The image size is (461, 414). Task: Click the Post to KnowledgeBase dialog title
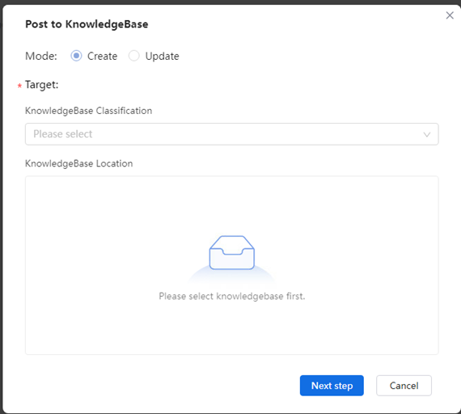click(x=87, y=24)
